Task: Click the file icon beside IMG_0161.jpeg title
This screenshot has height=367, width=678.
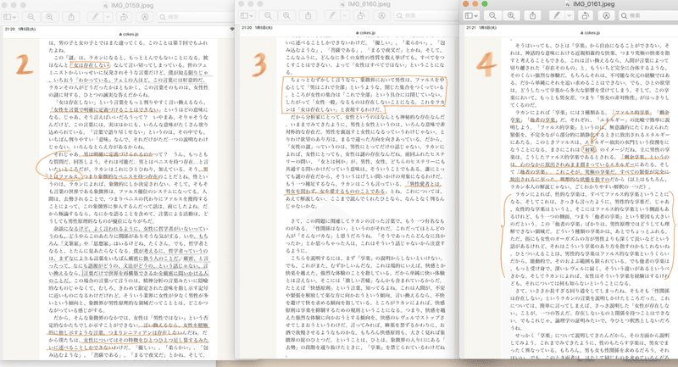Action: pos(568,4)
